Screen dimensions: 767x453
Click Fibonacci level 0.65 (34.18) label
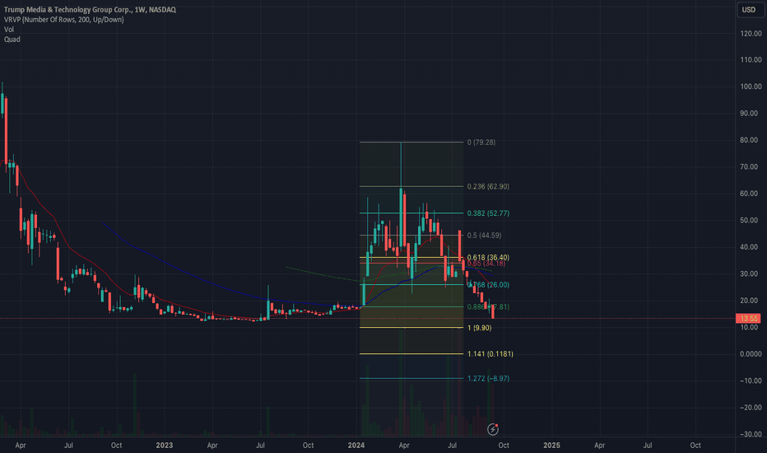pyautogui.click(x=486, y=264)
